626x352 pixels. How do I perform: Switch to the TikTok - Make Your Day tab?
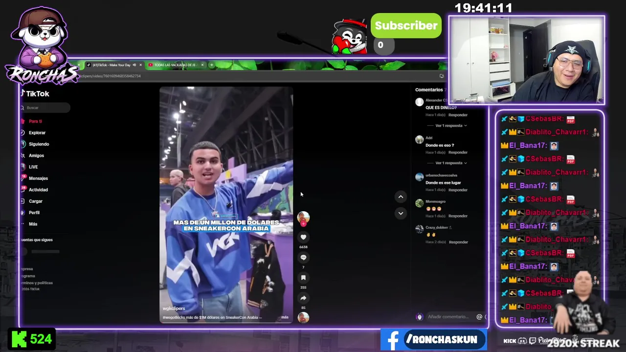tap(112, 65)
